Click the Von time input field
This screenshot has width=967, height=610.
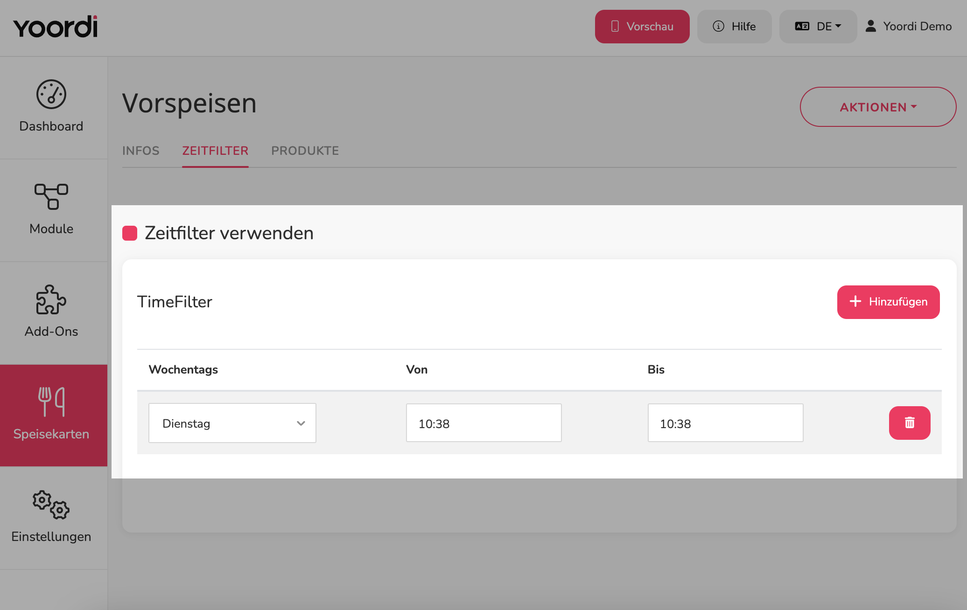(484, 423)
